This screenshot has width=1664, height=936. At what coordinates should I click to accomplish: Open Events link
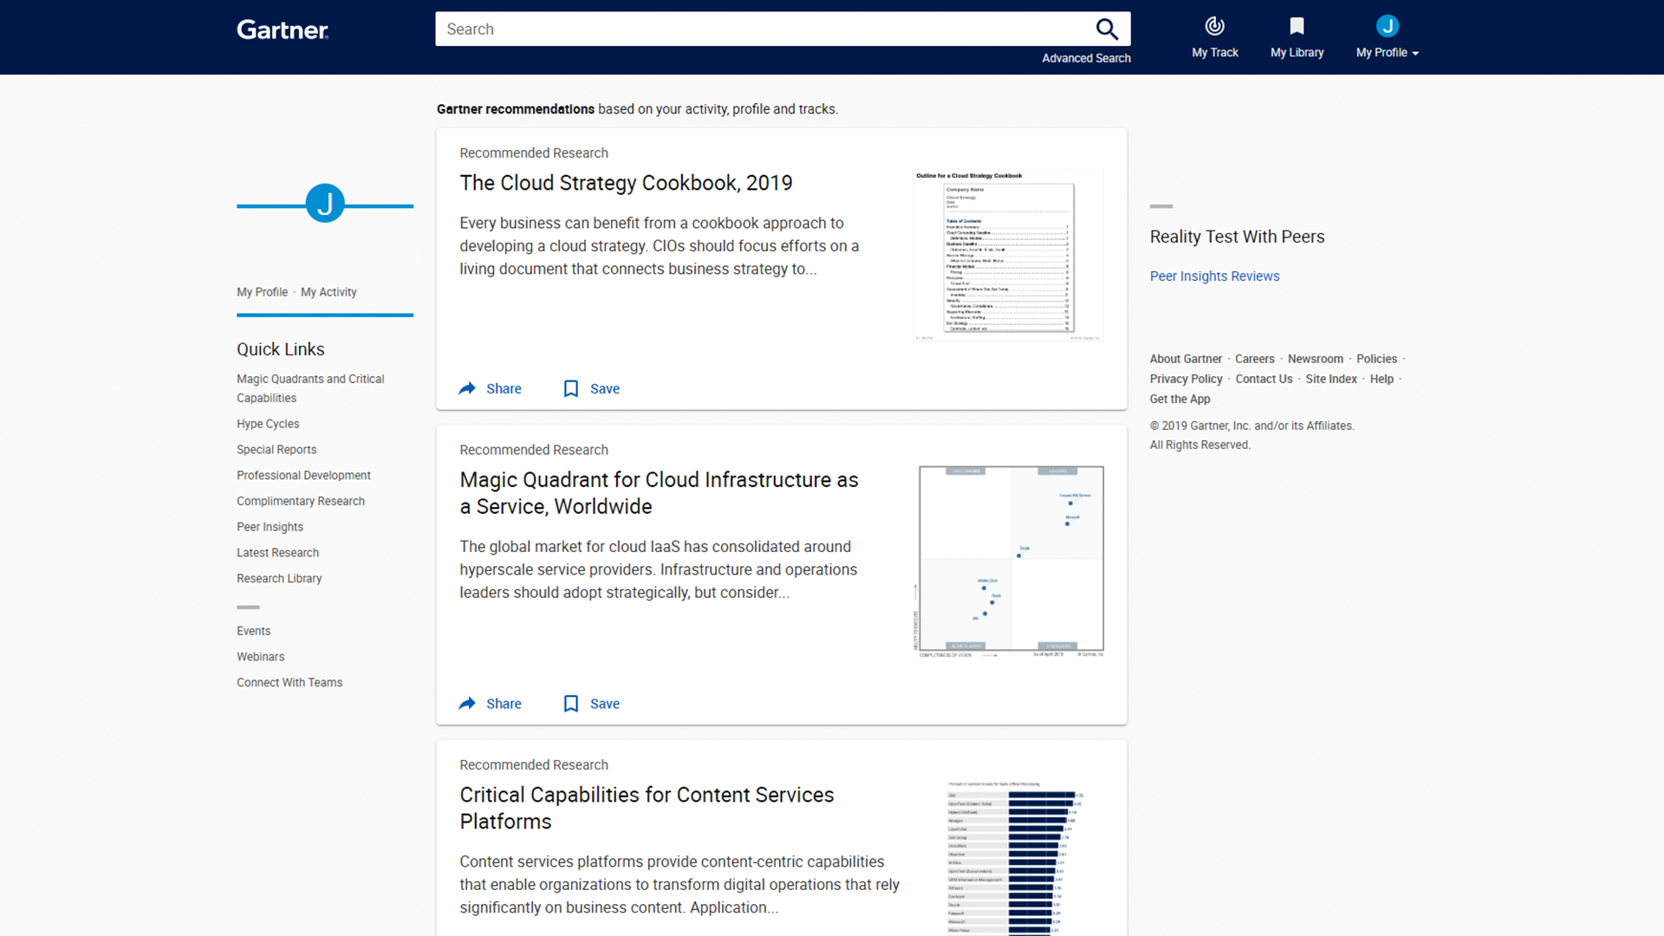(253, 631)
